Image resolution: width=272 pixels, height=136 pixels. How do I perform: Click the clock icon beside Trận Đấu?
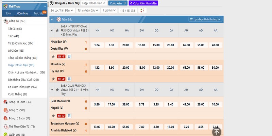pyautogui.click(x=59, y=20)
